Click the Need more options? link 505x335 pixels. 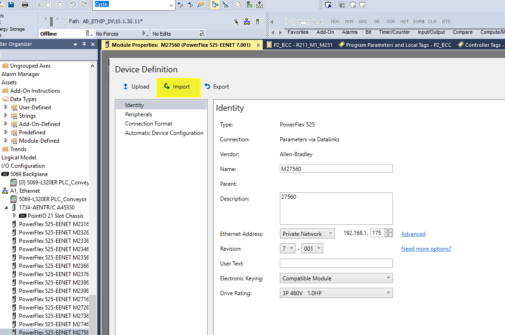tap(426, 249)
